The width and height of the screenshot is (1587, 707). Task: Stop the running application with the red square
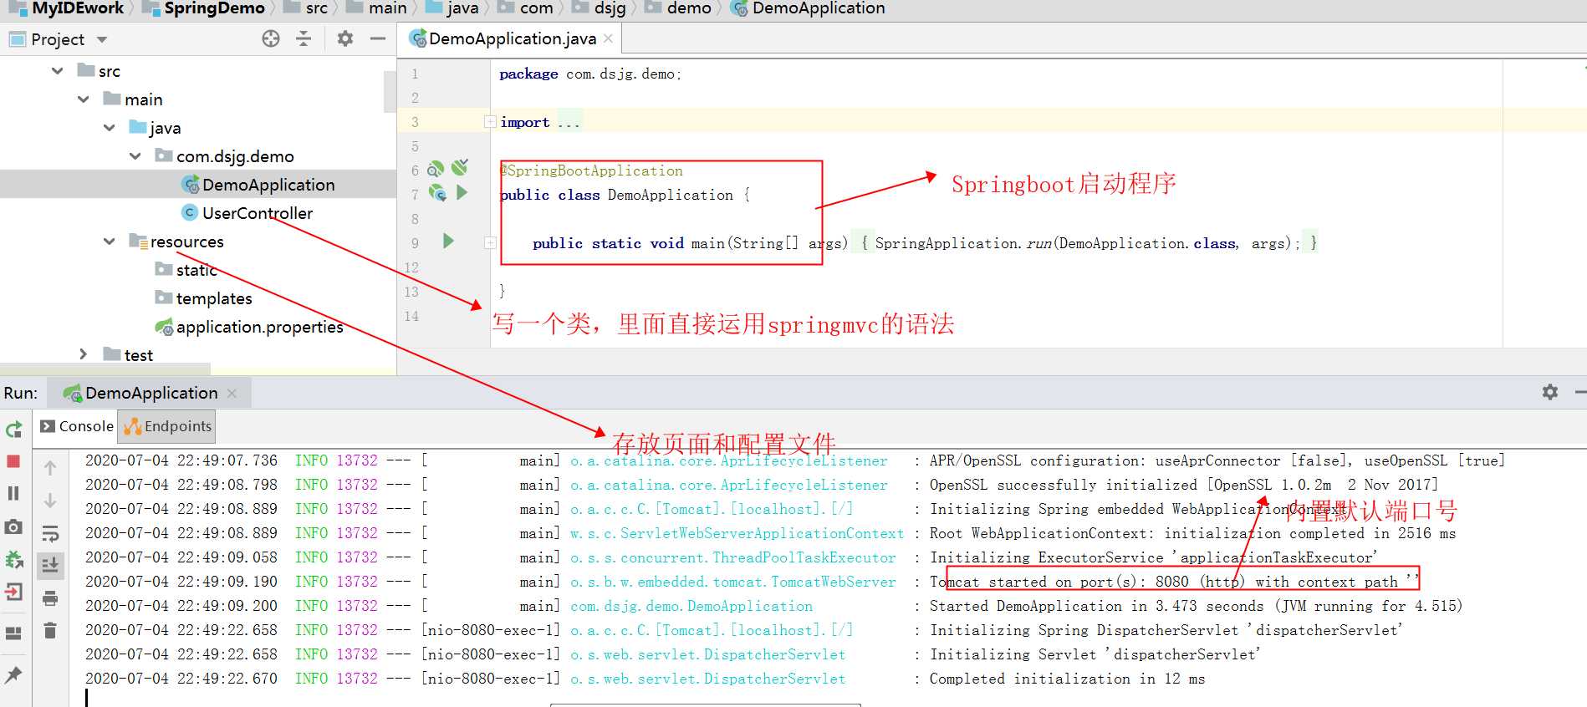click(x=13, y=461)
